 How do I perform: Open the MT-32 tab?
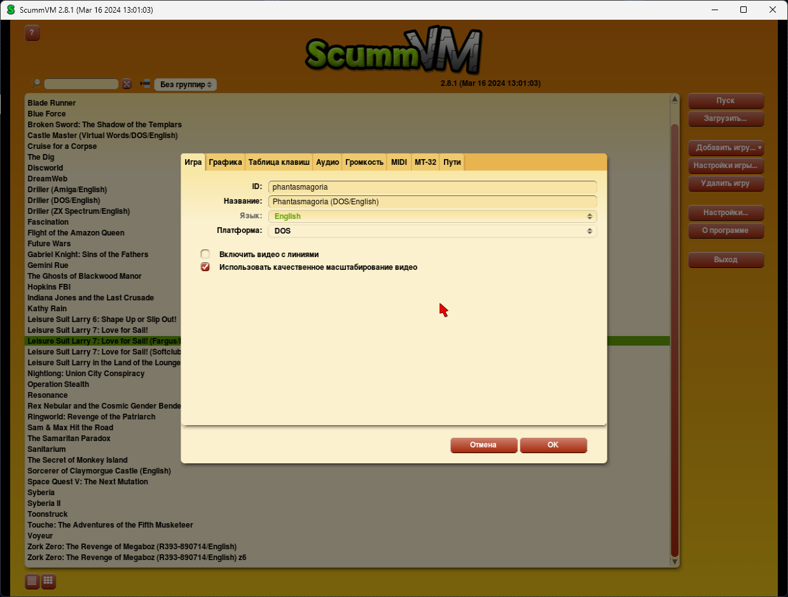click(x=425, y=162)
